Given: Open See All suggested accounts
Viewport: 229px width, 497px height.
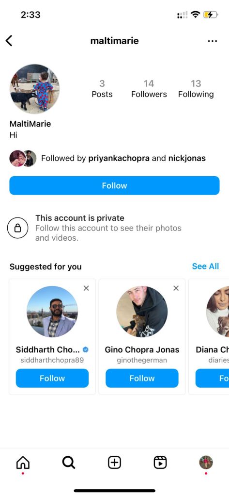Looking at the screenshot, I should tap(205, 266).
